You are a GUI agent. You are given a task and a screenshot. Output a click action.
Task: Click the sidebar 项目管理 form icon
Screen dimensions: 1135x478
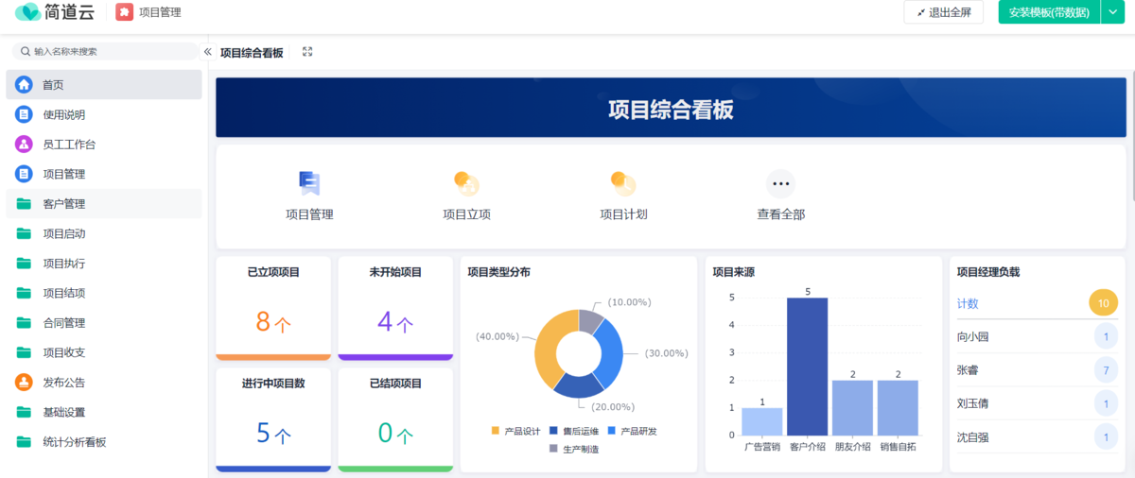pyautogui.click(x=25, y=174)
